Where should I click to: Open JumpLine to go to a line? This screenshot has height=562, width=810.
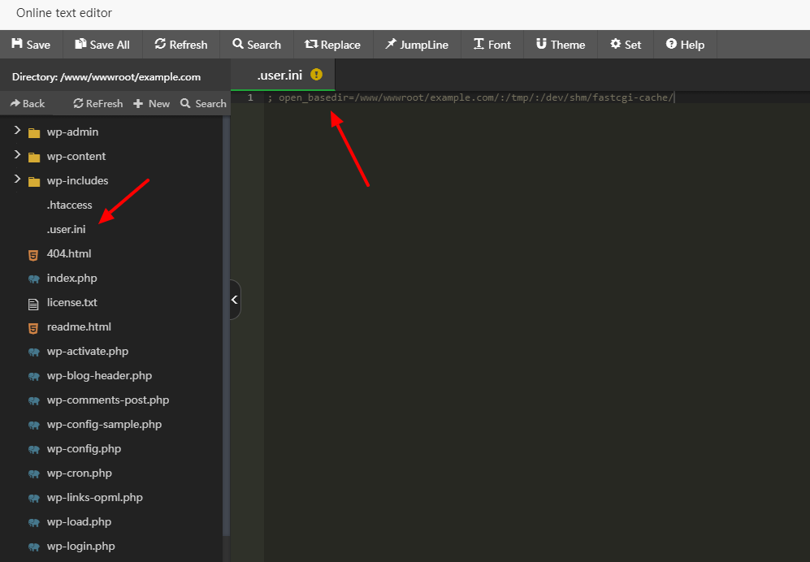[417, 45]
